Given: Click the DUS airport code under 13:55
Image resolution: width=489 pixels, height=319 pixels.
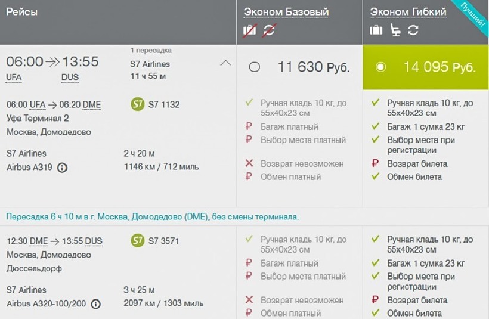Looking at the screenshot, I should pyautogui.click(x=70, y=78).
